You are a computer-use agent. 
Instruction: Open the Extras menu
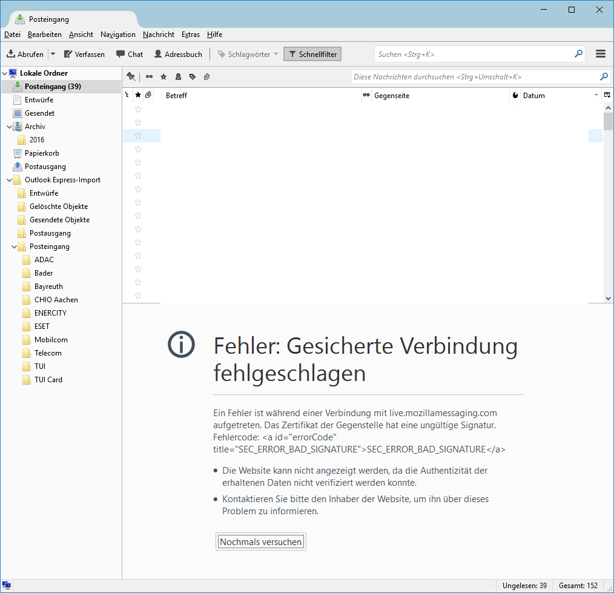click(190, 35)
